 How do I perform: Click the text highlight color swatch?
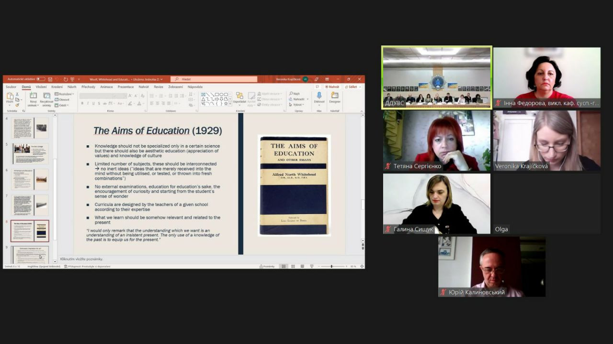pos(130,103)
